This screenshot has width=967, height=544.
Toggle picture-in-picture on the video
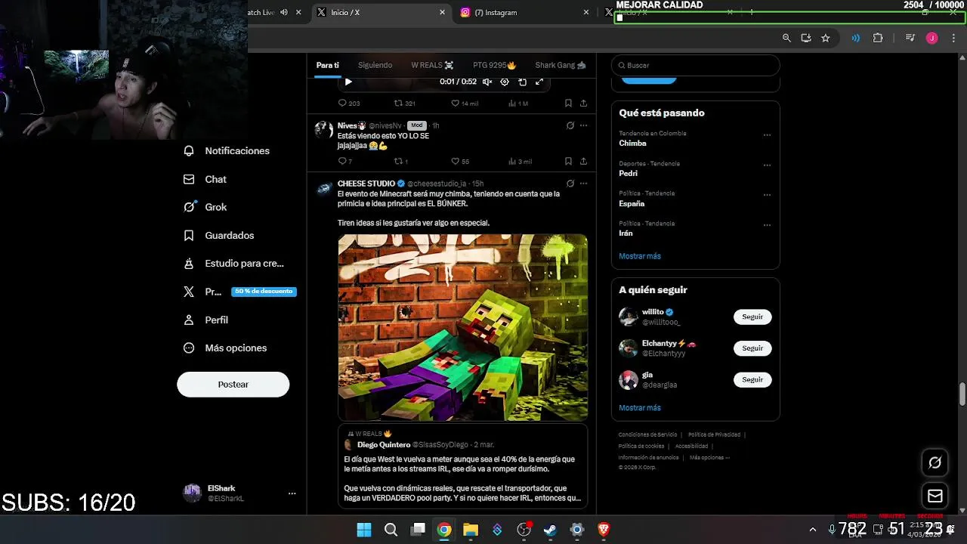(522, 82)
